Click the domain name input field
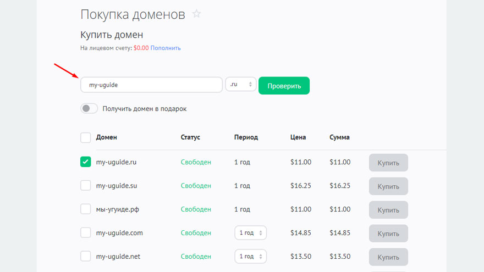Screen dimensions: 484x272 click(151, 85)
